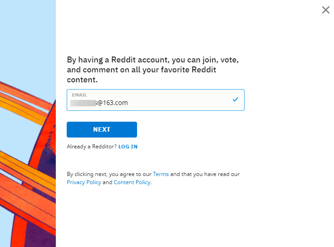The width and height of the screenshot is (334, 247).
Task: Open the Terms link
Action: click(161, 174)
